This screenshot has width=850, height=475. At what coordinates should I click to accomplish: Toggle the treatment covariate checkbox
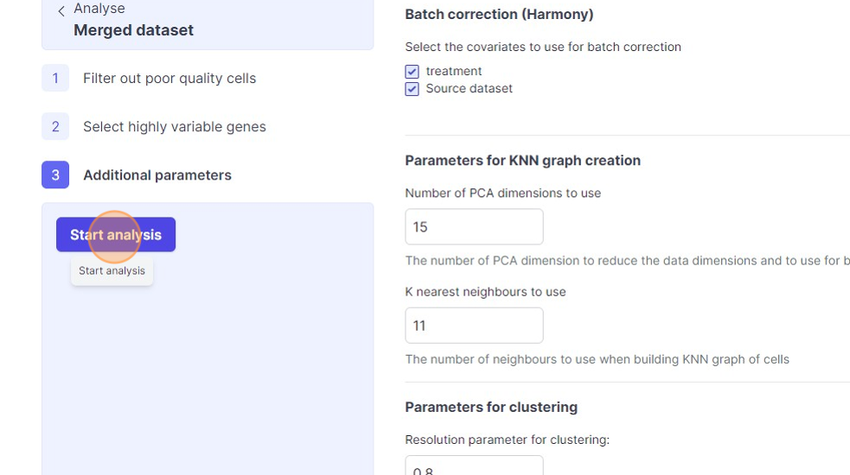click(412, 72)
